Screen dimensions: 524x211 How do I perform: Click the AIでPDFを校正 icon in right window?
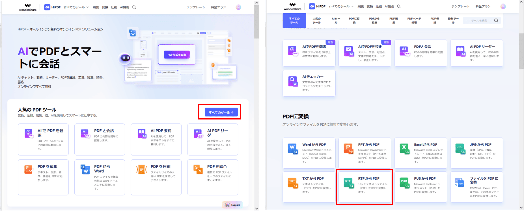pyautogui.click(x=349, y=51)
